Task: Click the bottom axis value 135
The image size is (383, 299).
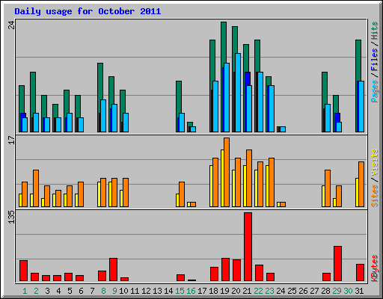Action: (12, 217)
